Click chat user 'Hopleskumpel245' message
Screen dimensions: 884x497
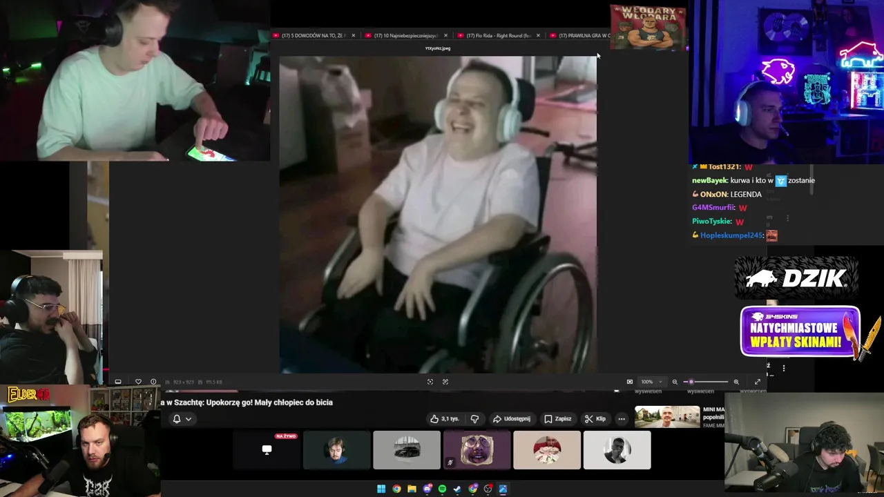(x=736, y=235)
